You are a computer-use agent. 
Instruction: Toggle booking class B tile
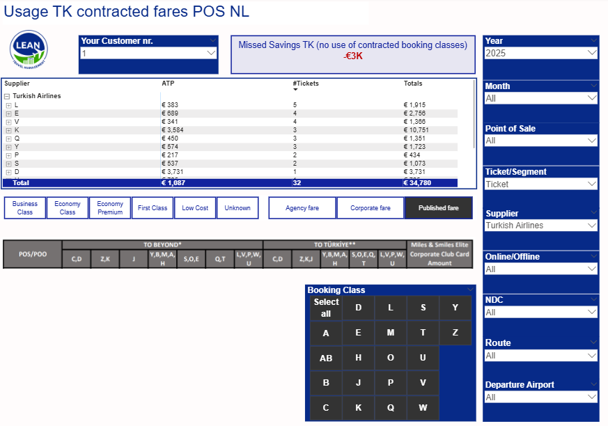coord(326,383)
